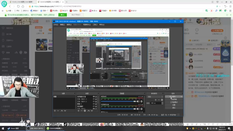Viewport: 233px width, 131px height.
Task: Click the red X extension icon
Action: (x=211, y=11)
